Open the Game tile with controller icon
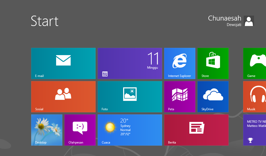 tap(255, 63)
